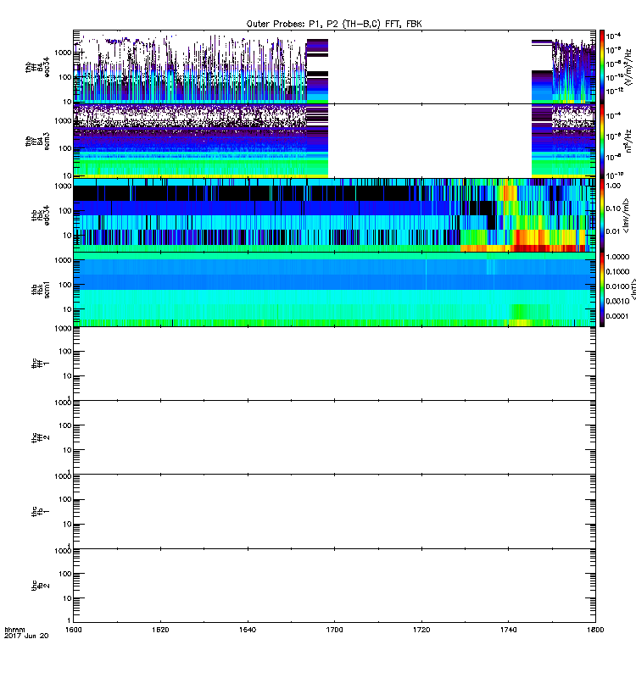This screenshot has height=678, width=636.
Task: Click the thb fbk scm1 spectrogram panel
Action: point(334,289)
